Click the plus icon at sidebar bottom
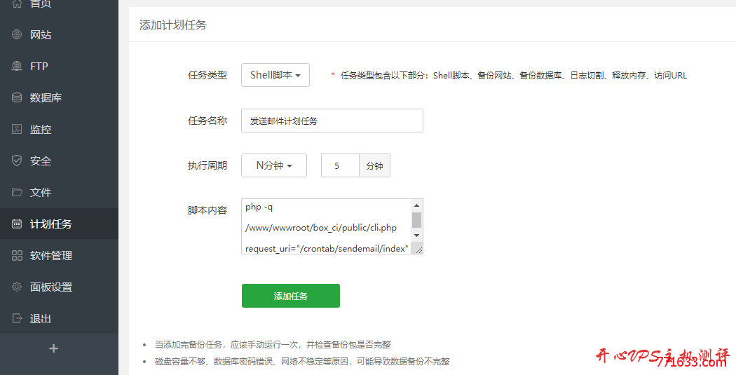This screenshot has height=375, width=736. (53, 348)
